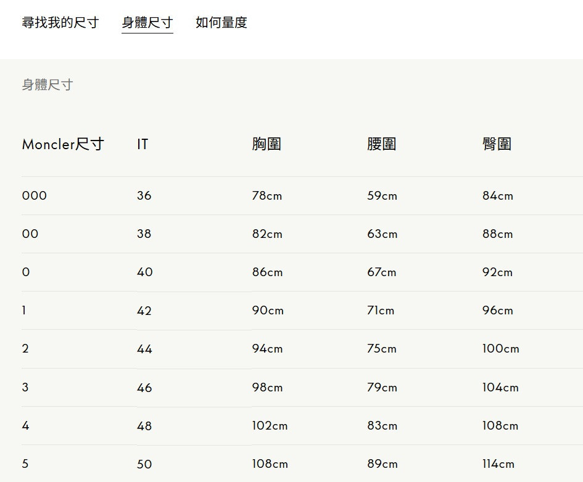The image size is (583, 482).
Task: Select the 身體尺寸 tab
Action: pyautogui.click(x=147, y=23)
